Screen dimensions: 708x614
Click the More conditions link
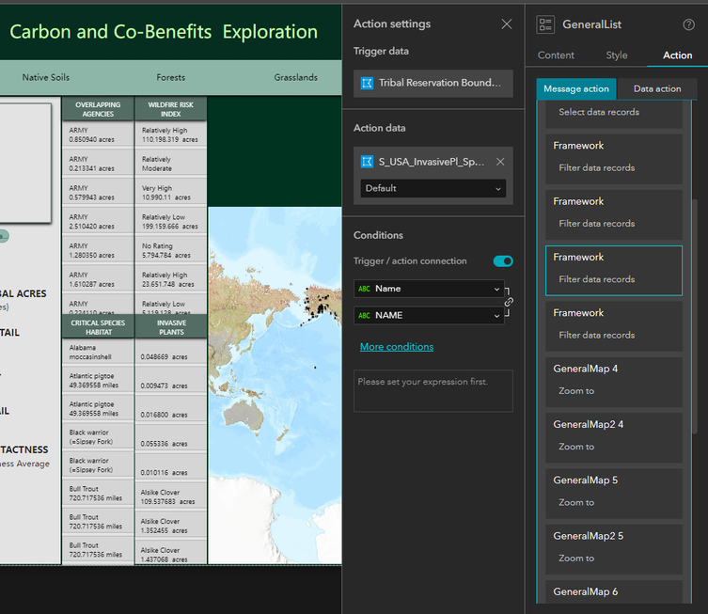pyautogui.click(x=396, y=347)
